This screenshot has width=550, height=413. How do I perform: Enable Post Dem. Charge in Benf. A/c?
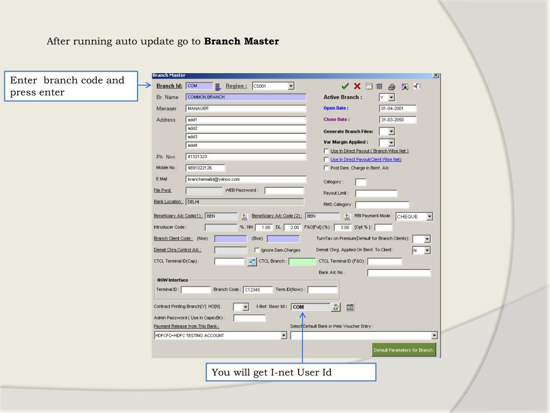coord(326,168)
